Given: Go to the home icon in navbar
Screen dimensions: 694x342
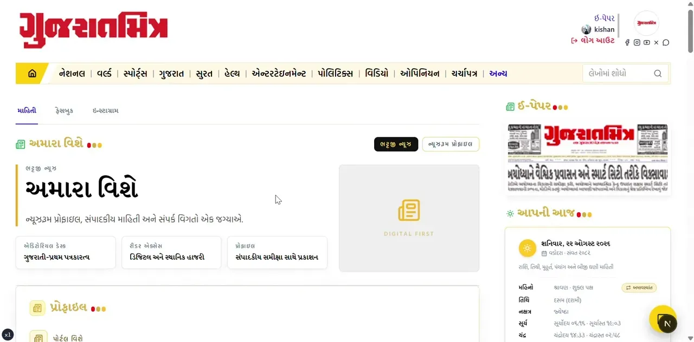Looking at the screenshot, I should 32,74.
